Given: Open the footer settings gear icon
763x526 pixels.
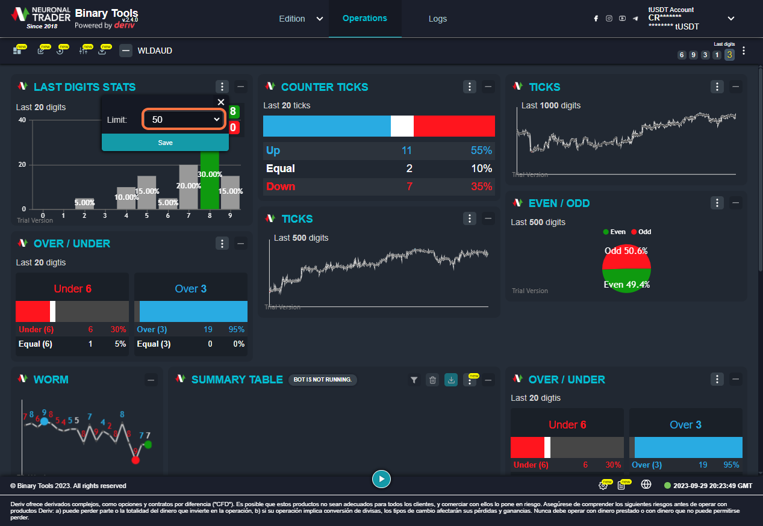Looking at the screenshot, I should pyautogui.click(x=603, y=485).
